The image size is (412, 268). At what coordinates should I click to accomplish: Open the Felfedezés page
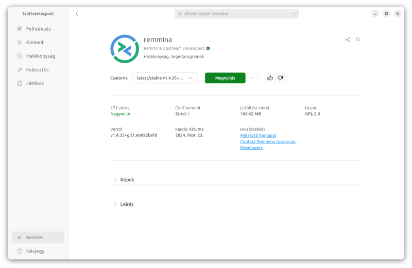[x=38, y=29]
